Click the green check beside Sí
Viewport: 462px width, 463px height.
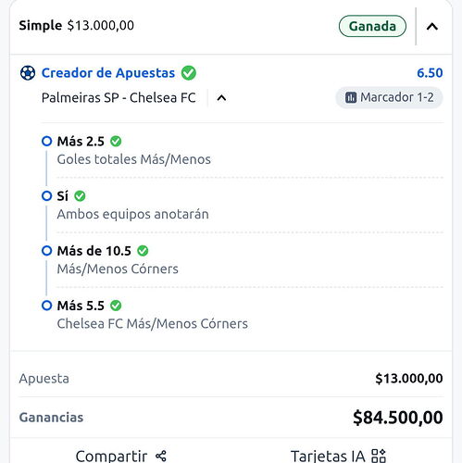[x=80, y=196]
